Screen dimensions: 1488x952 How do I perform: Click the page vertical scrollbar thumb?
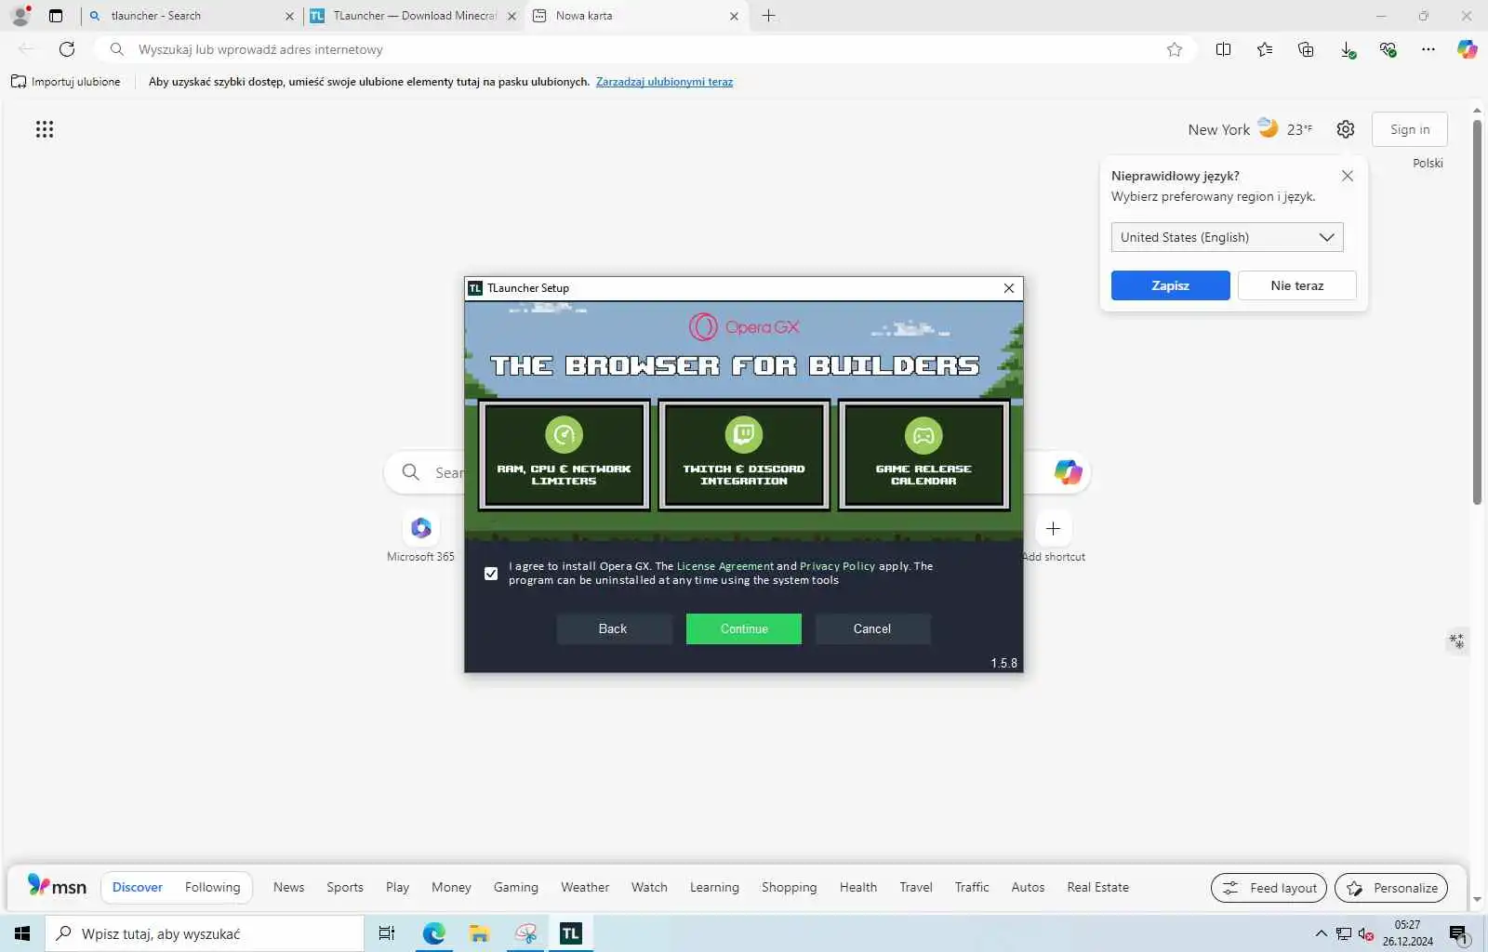(1477, 311)
